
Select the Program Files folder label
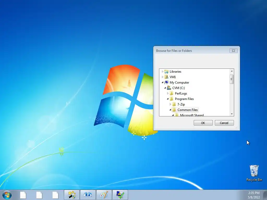tap(184, 99)
